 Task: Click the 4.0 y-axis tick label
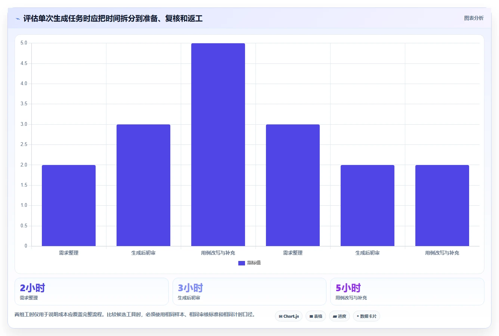tap(24, 84)
